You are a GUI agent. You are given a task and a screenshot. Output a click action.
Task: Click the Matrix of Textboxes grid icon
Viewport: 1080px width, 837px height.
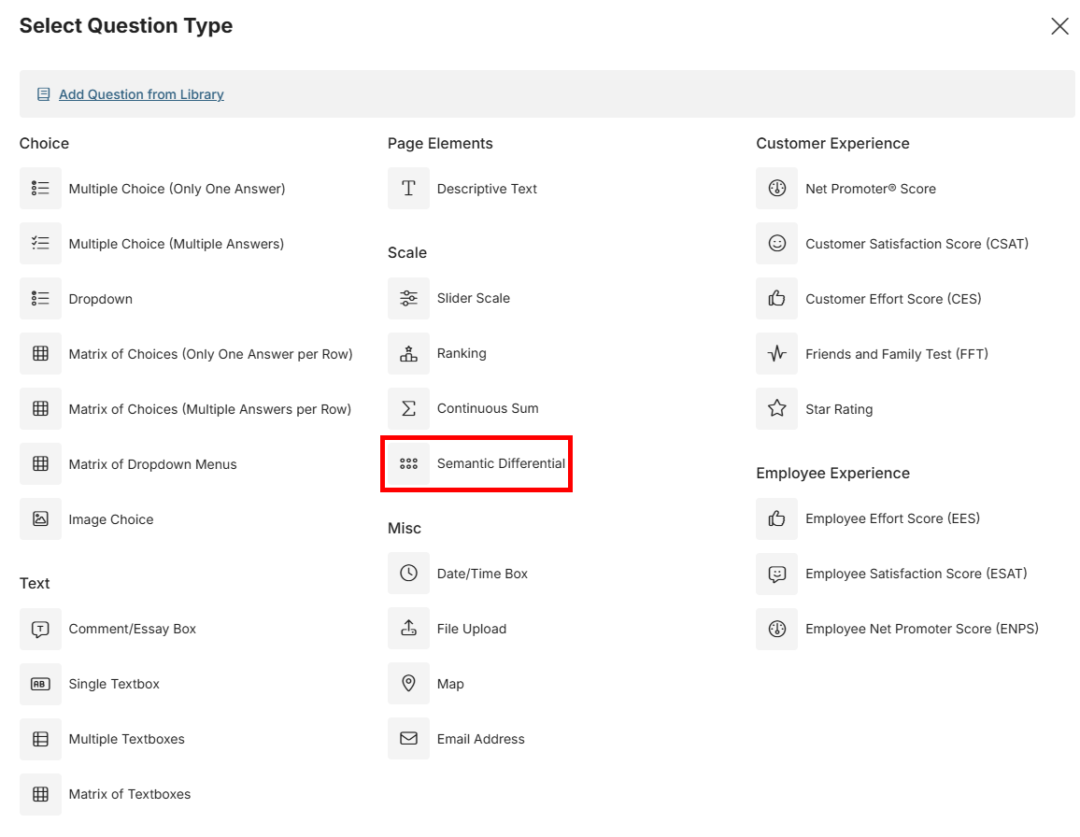(x=40, y=794)
